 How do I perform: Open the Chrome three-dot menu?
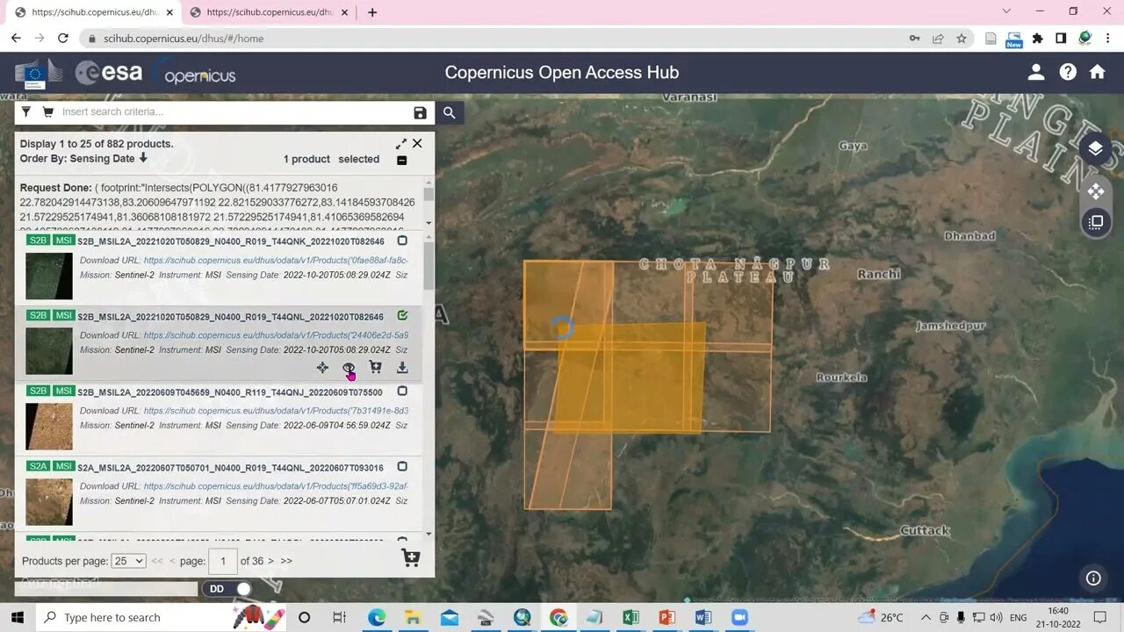tap(1108, 39)
